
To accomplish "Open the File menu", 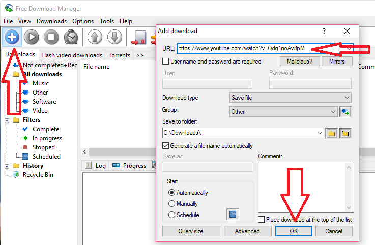I will tap(8, 21).
